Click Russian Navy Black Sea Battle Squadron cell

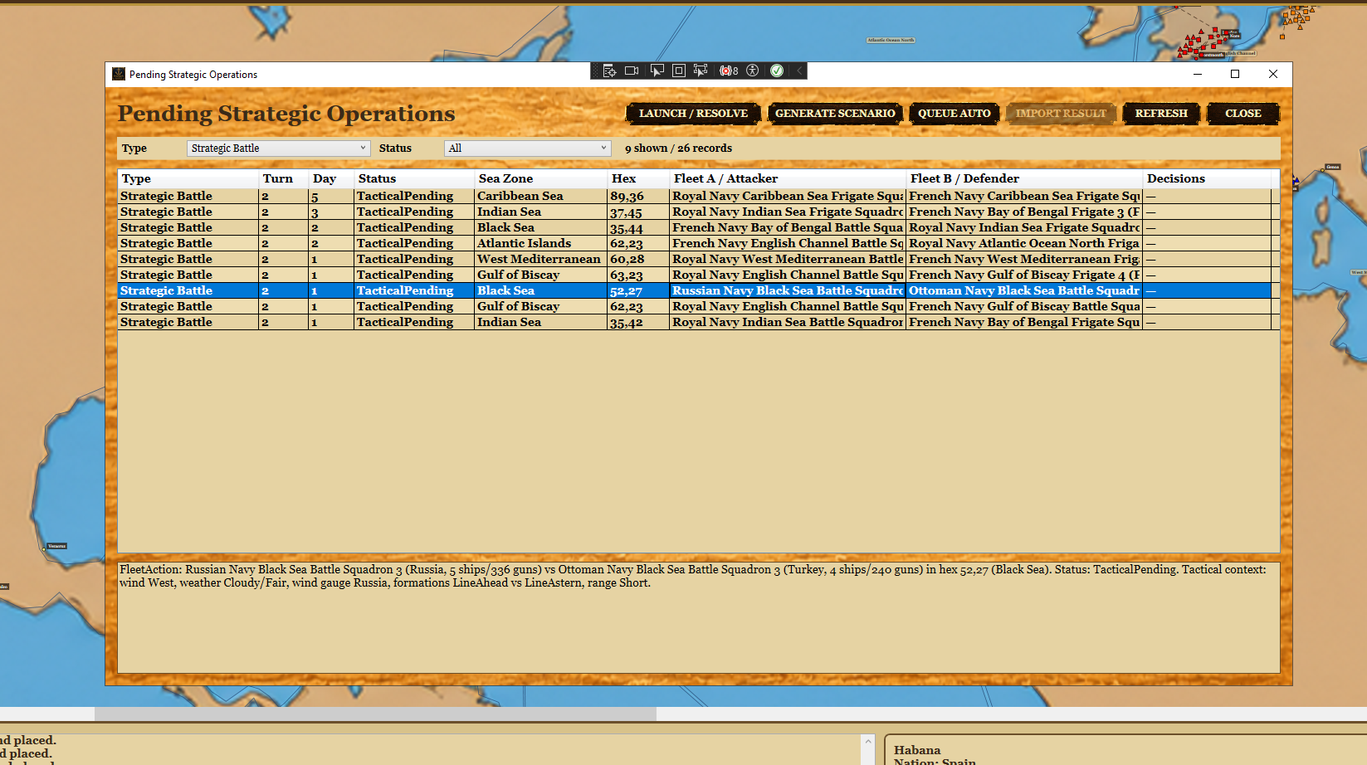tap(788, 290)
